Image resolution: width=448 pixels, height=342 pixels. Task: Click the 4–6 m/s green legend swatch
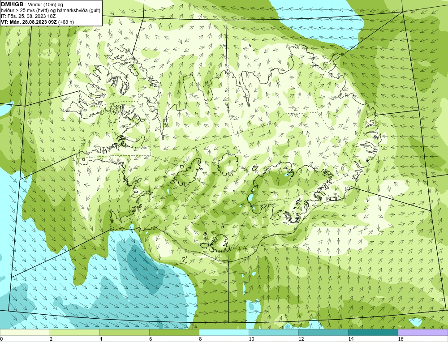124,332
